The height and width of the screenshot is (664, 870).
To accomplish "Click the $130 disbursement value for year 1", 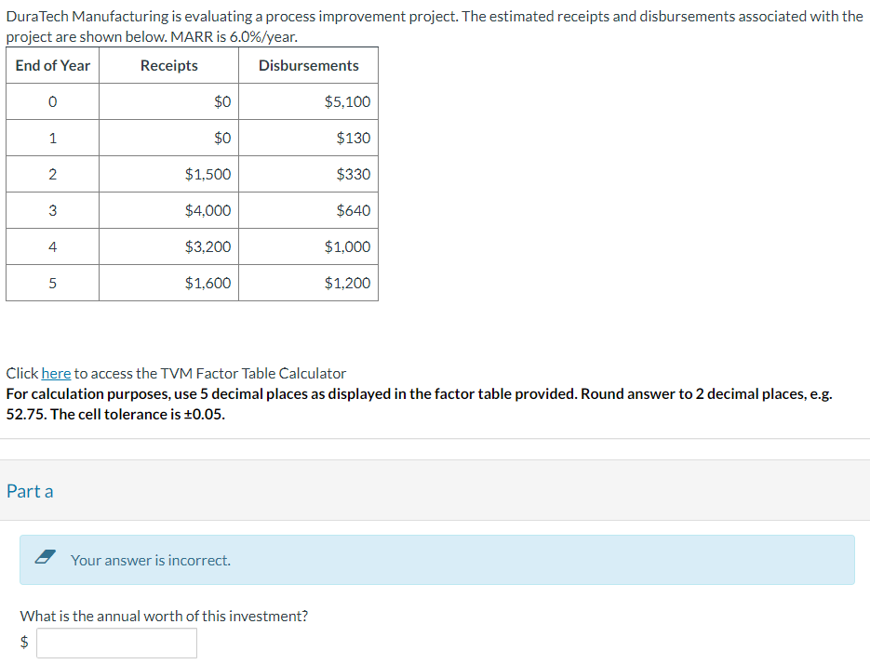I will pyautogui.click(x=352, y=138).
